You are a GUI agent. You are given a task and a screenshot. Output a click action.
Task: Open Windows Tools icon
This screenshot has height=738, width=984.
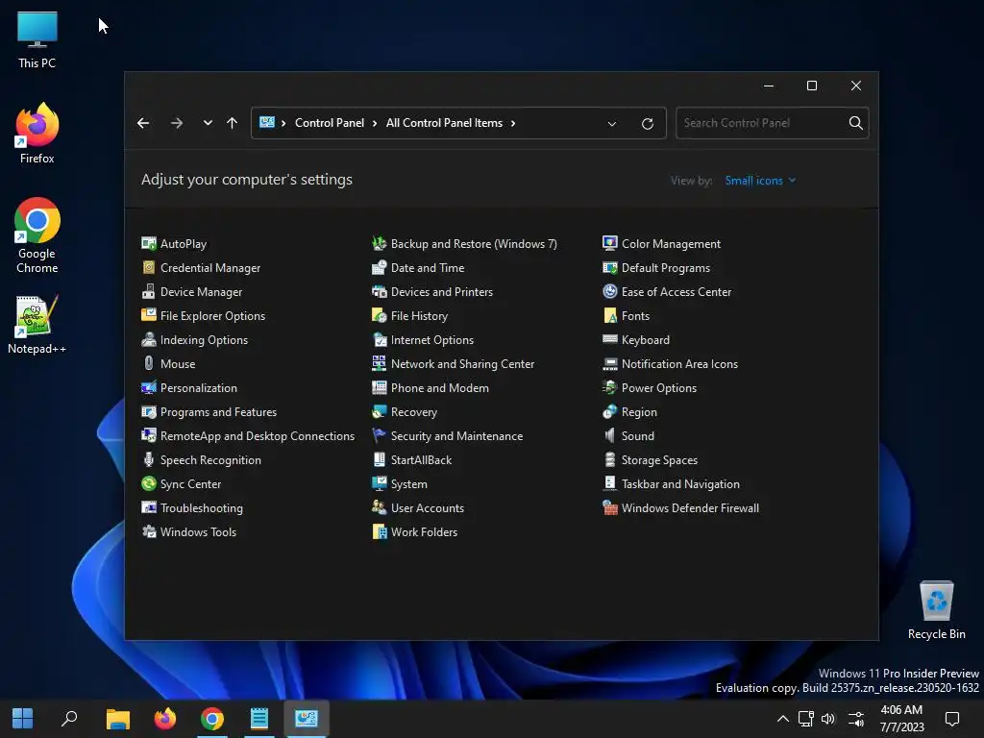click(x=149, y=532)
